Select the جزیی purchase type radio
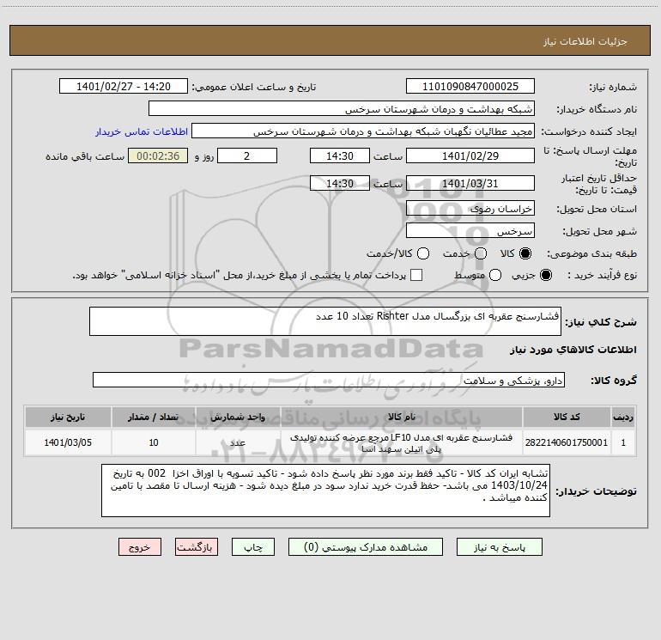This screenshot has width=661, height=640. tap(546, 275)
